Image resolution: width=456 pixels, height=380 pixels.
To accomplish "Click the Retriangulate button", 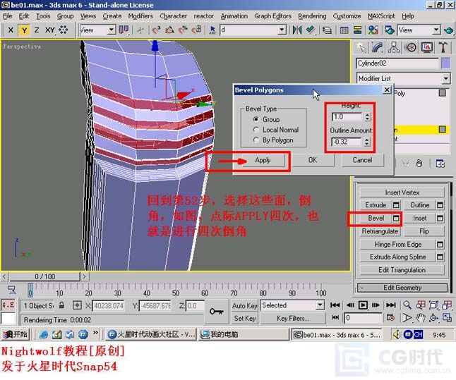I will pos(380,231).
